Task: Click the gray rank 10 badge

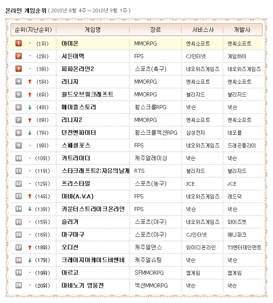Action: 19,158
